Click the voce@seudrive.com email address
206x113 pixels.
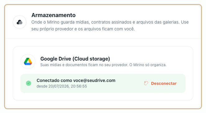[x=94, y=80]
